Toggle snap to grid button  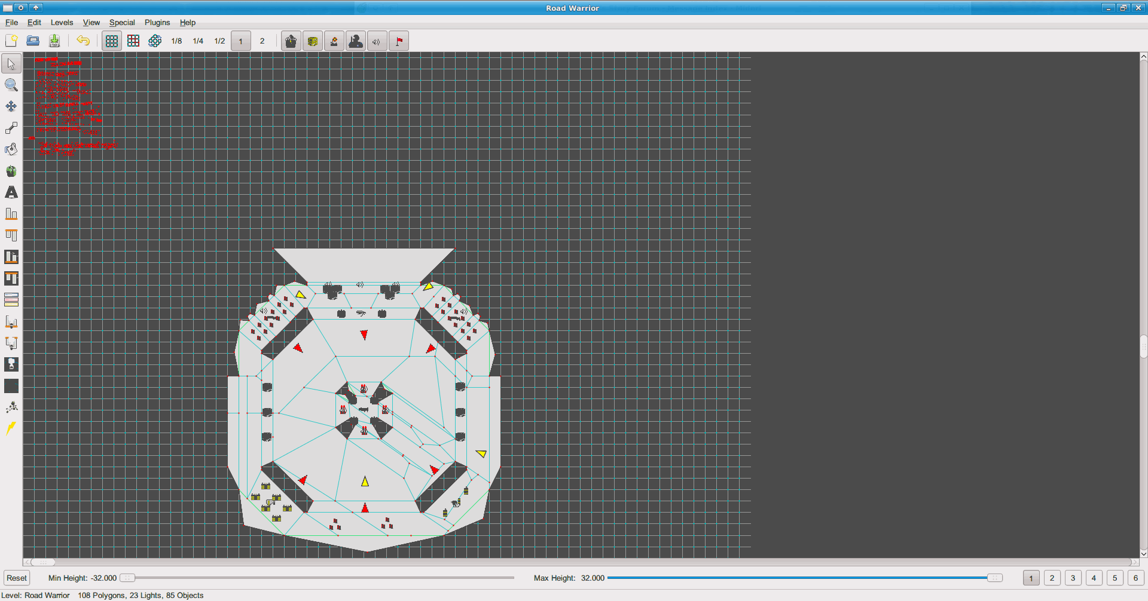133,41
